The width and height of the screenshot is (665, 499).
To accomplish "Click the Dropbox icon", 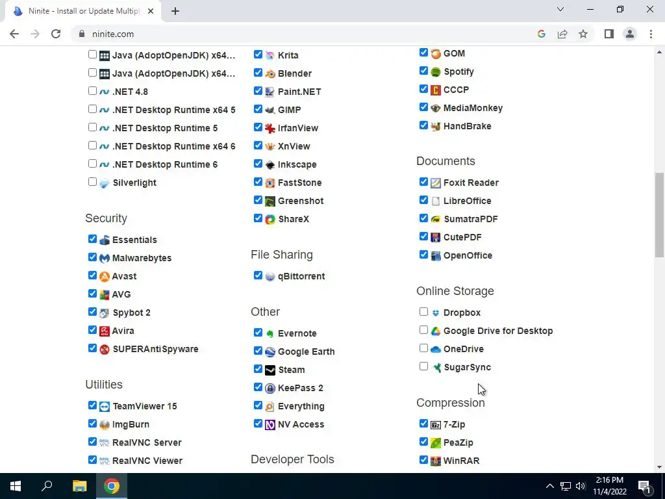I will [x=436, y=313].
